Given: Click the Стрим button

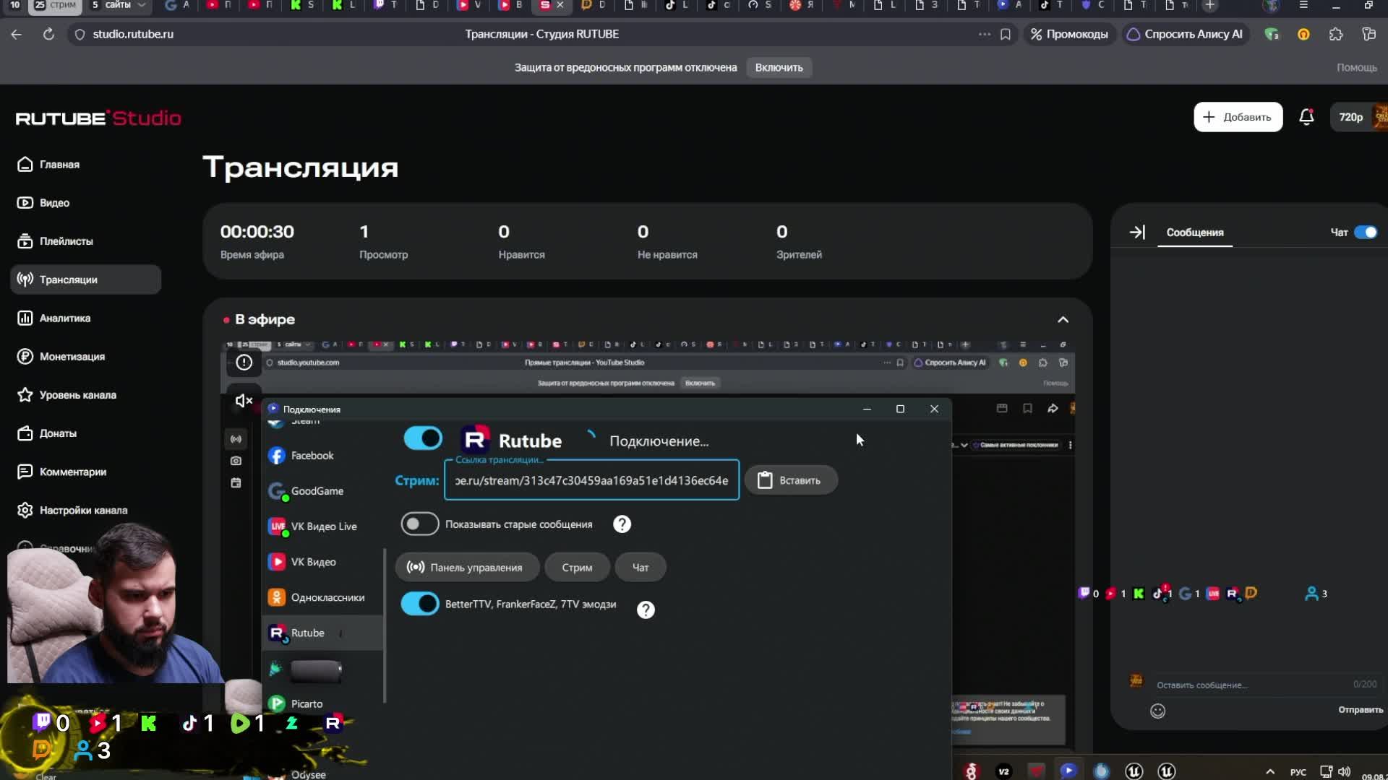Looking at the screenshot, I should point(577,568).
